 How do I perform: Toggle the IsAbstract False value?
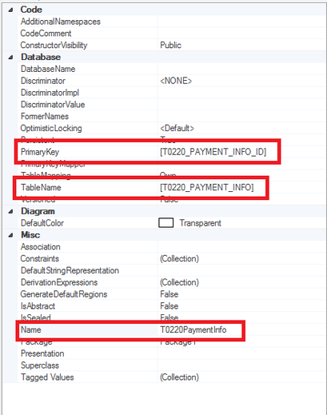pyautogui.click(x=169, y=306)
